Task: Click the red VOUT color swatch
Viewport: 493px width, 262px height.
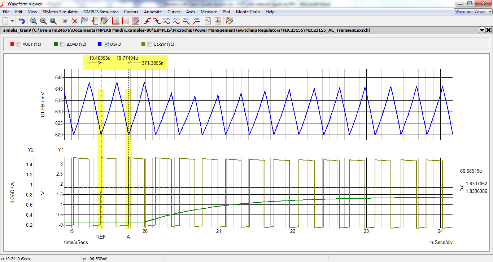Action: pyautogui.click(x=12, y=44)
